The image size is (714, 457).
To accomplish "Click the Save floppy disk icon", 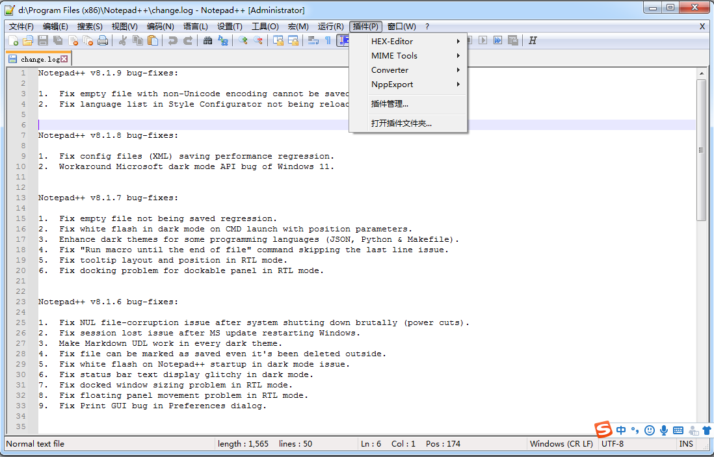I will [43, 41].
